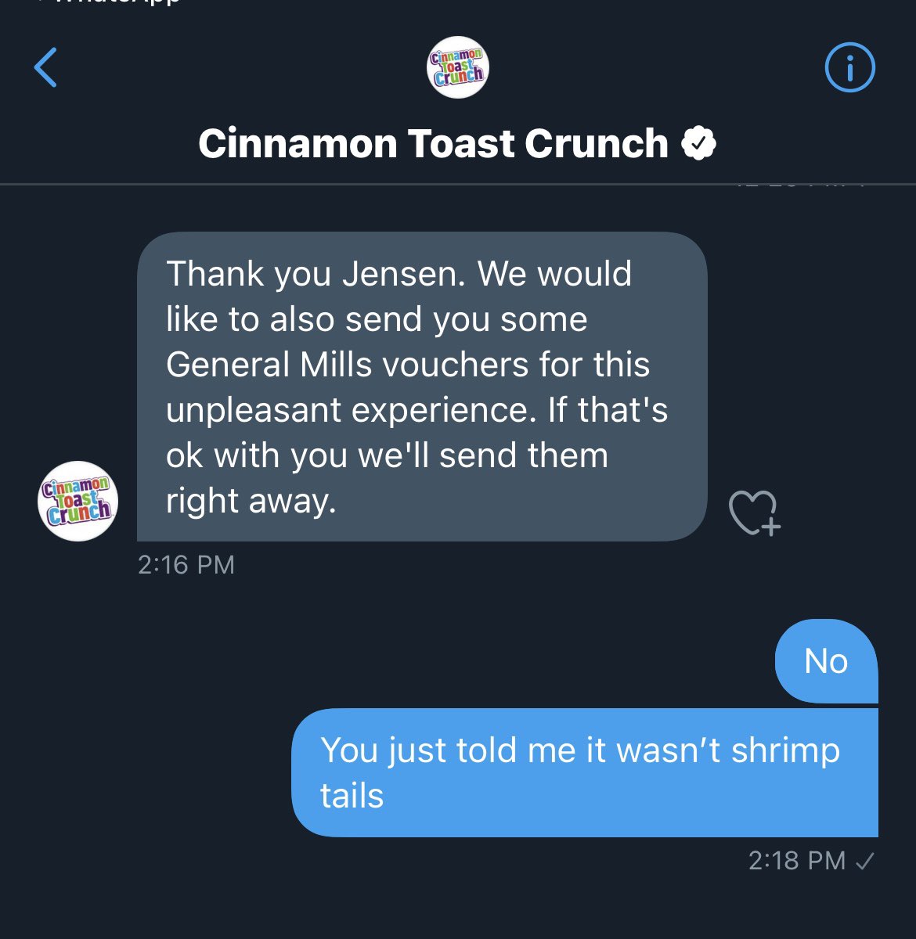Click the 2:18 PM timestamp text
916x939 pixels.
pyautogui.click(x=797, y=862)
